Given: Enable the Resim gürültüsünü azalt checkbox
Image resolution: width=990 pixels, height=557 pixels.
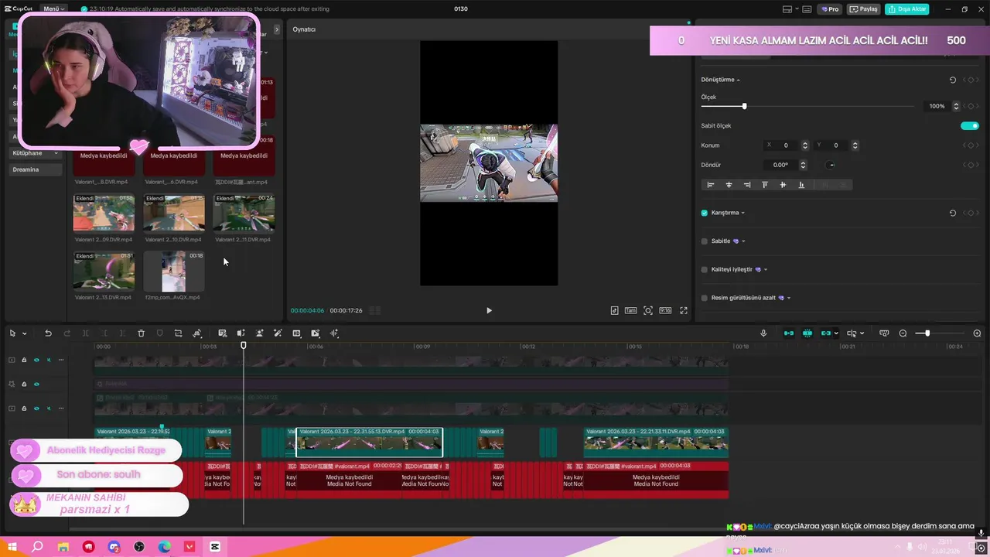Looking at the screenshot, I should pos(704,298).
